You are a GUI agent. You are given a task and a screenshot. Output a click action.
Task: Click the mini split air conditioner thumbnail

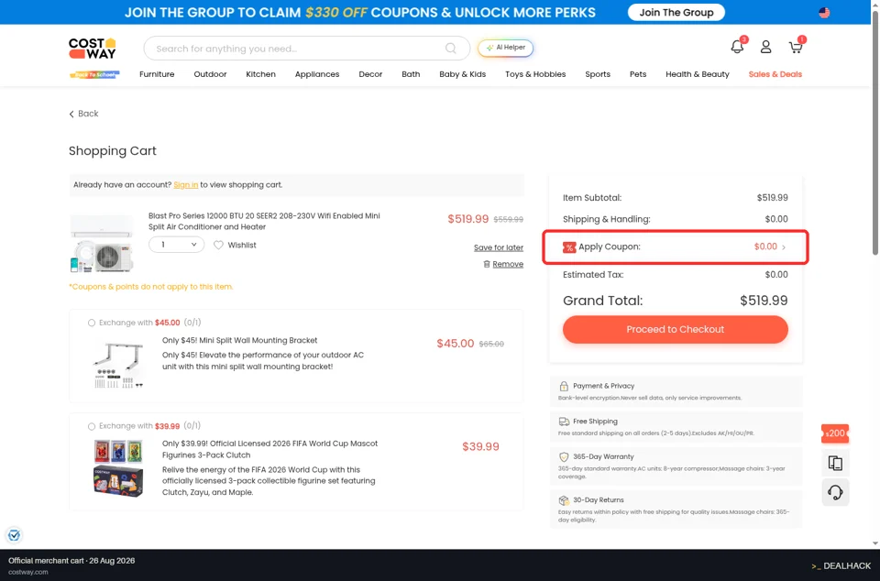[102, 243]
